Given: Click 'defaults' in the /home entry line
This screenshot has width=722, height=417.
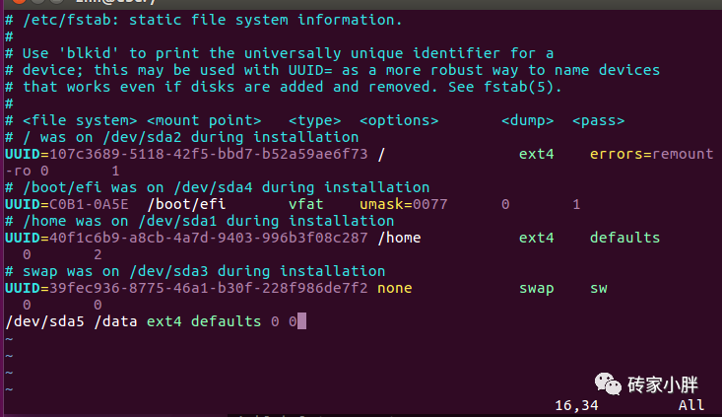Looking at the screenshot, I should [624, 238].
